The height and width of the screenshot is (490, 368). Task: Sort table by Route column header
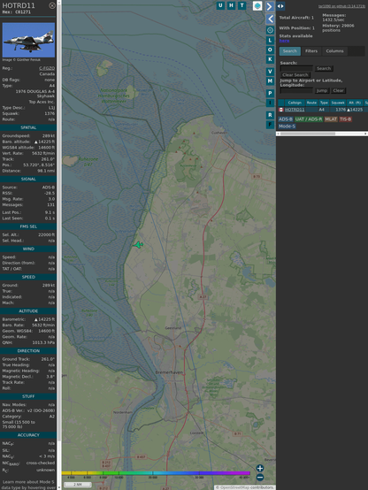point(311,103)
